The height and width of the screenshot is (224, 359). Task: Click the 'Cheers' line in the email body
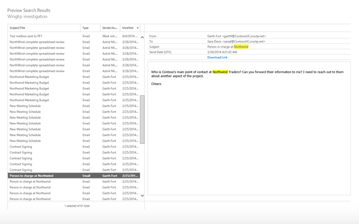[156, 84]
